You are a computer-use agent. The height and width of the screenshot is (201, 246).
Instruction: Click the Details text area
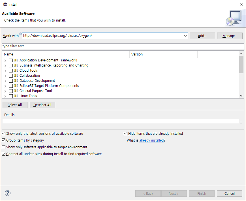click(121, 121)
